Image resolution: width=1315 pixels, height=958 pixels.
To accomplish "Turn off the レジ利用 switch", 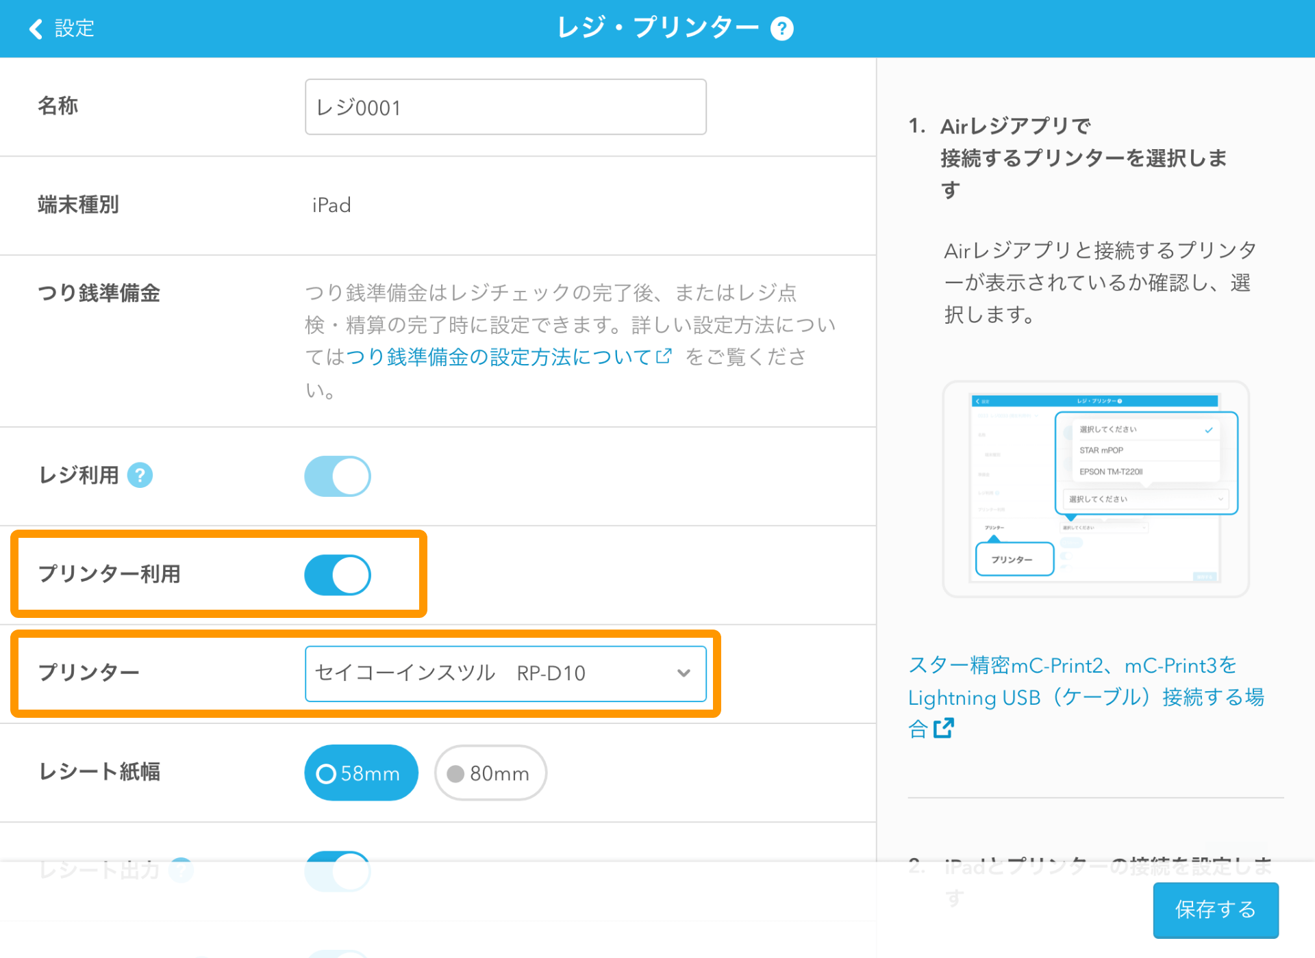I will [x=337, y=476].
